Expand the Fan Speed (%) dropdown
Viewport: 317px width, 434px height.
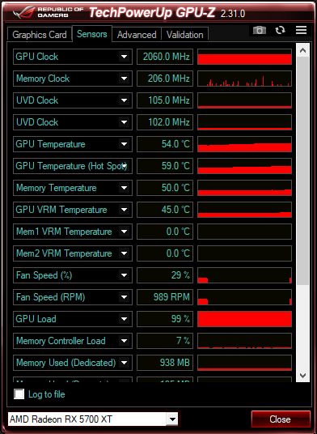click(x=124, y=275)
